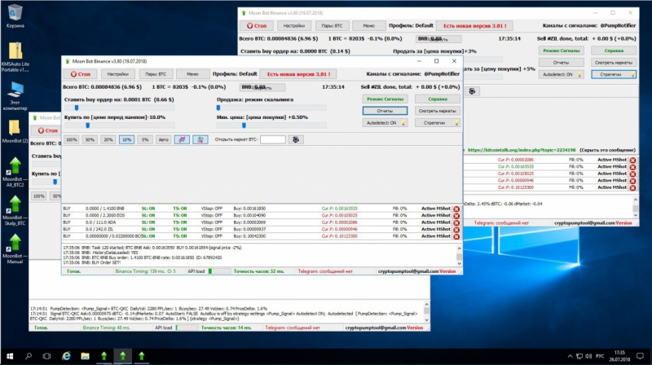
Task: Click the eye icon in the back-right MoonBot window
Action: (472, 91)
